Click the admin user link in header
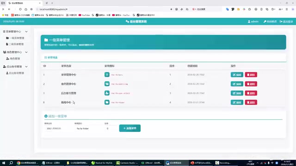 click(253, 22)
